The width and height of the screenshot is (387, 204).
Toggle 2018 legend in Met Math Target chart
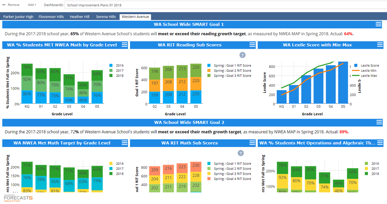pos(116,174)
